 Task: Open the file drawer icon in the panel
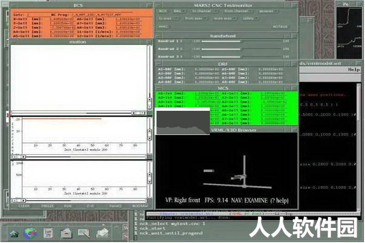click(x=66, y=233)
